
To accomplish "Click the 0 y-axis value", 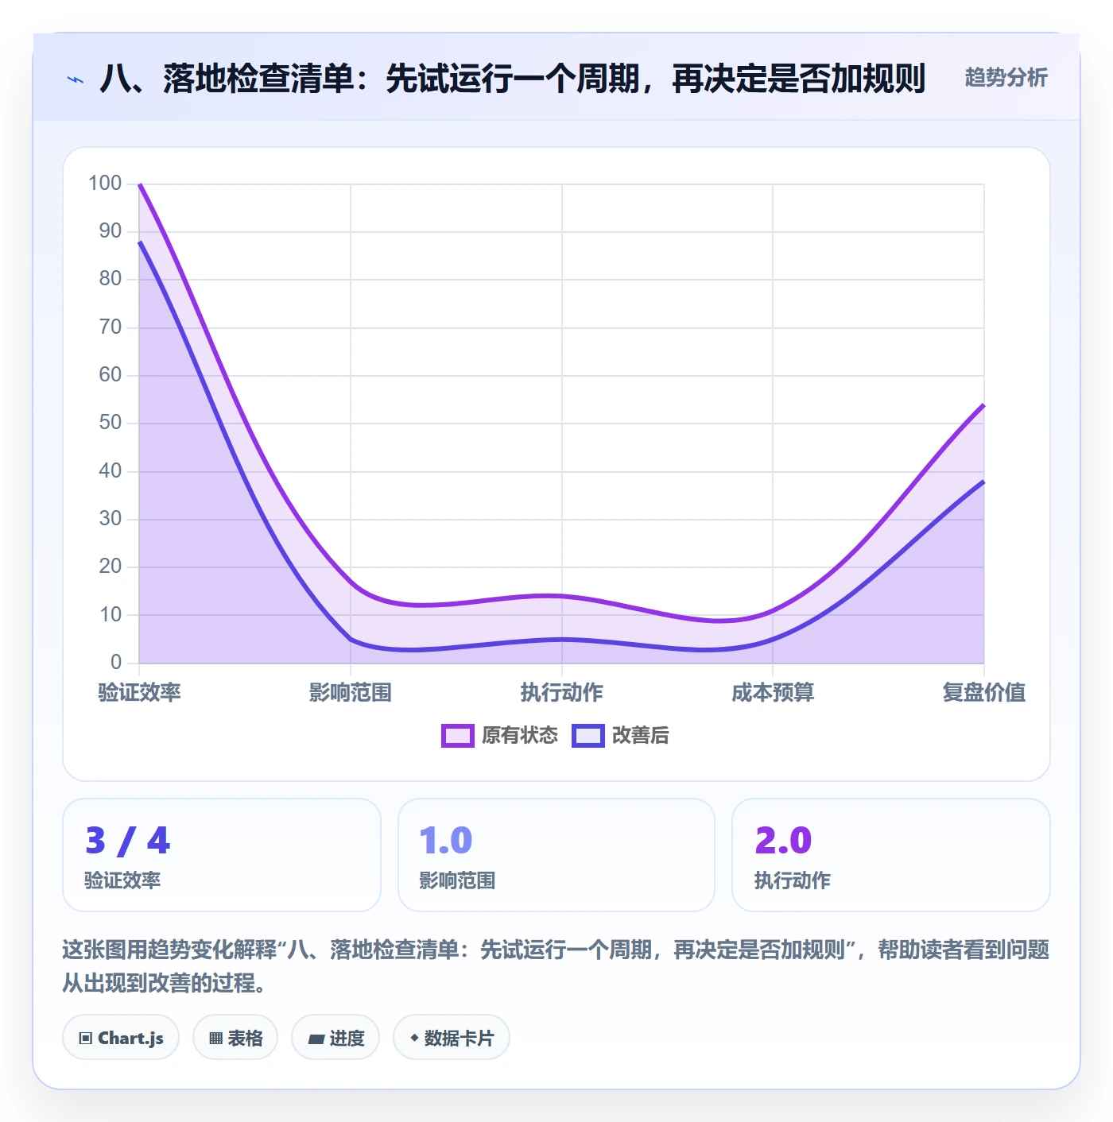I will coord(116,662).
